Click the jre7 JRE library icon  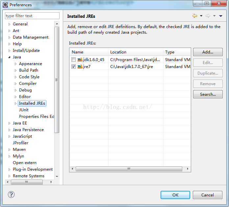(x=80, y=67)
